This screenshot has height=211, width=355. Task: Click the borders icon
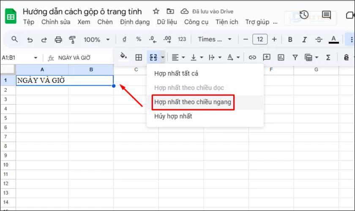(139, 57)
